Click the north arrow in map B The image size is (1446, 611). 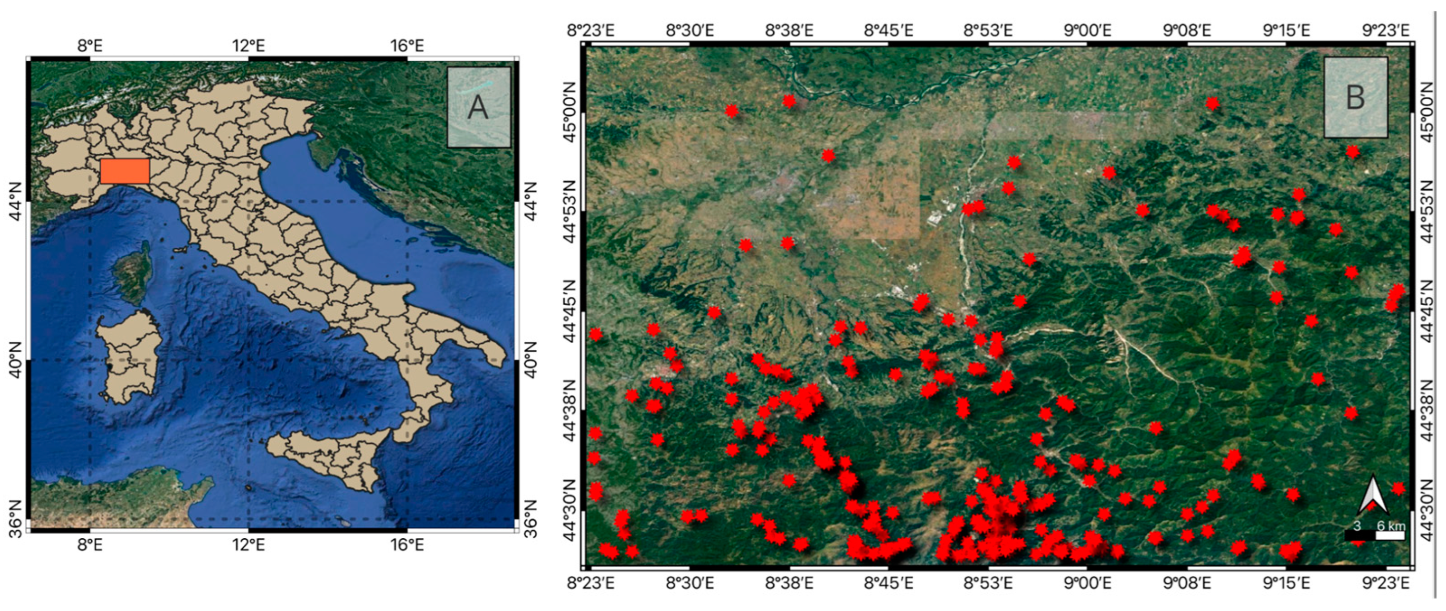pyautogui.click(x=1373, y=495)
